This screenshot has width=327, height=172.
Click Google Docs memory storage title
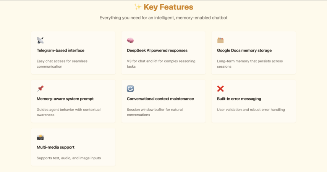(x=244, y=50)
